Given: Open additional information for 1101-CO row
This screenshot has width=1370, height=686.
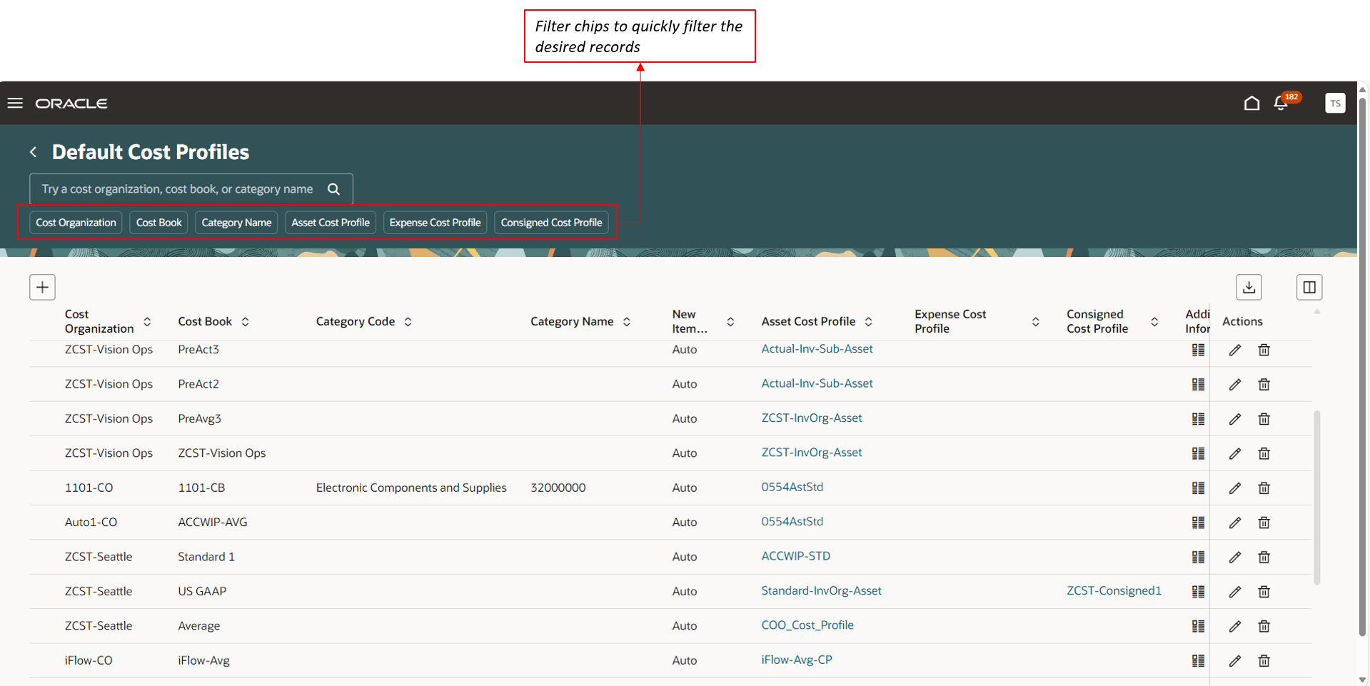Looking at the screenshot, I should [x=1198, y=488].
